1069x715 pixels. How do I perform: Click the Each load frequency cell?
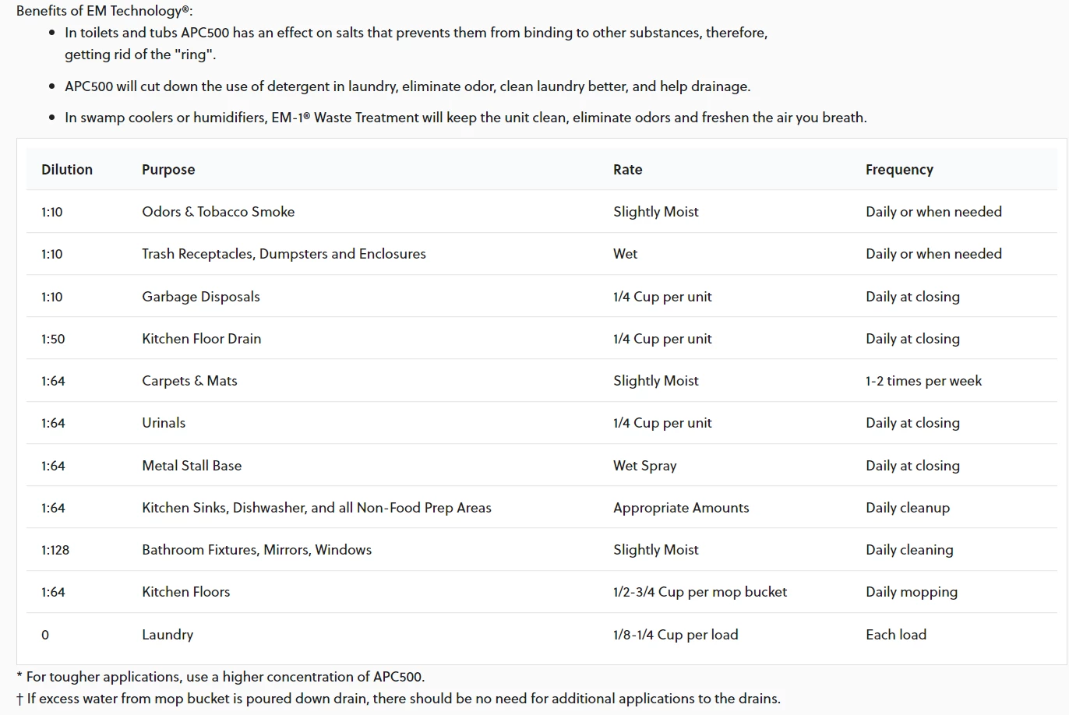click(x=896, y=635)
